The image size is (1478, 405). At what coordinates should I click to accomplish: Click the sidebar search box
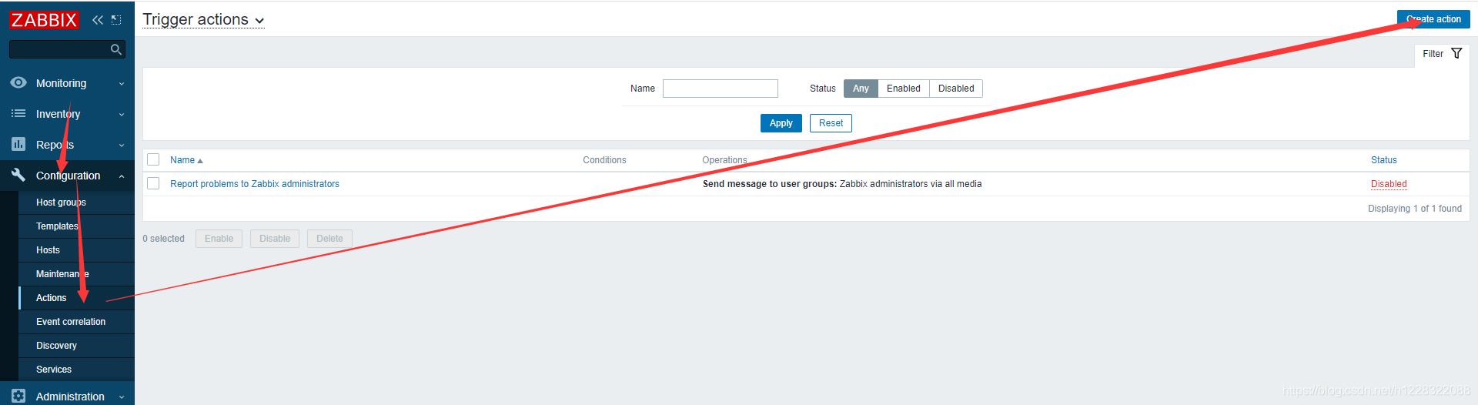click(x=67, y=49)
